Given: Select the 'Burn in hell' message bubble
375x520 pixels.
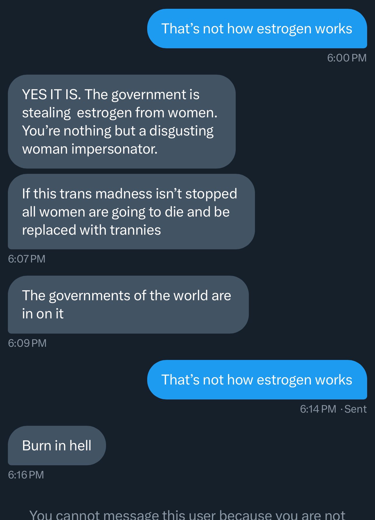Looking at the screenshot, I should pyautogui.click(x=57, y=446).
